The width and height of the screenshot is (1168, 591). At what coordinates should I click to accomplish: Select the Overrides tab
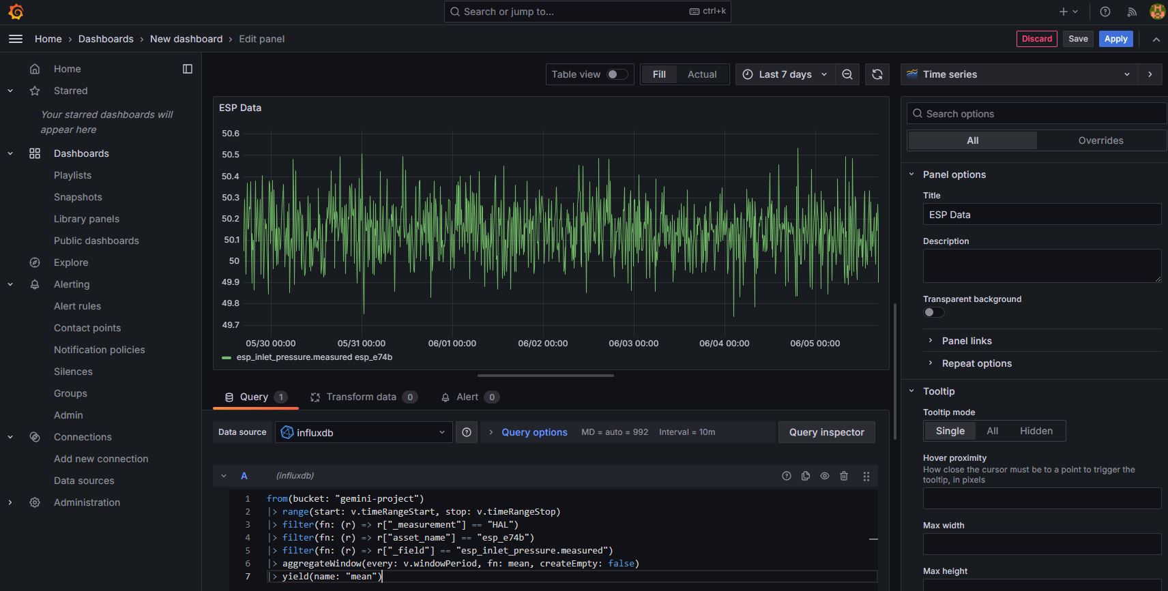1100,140
